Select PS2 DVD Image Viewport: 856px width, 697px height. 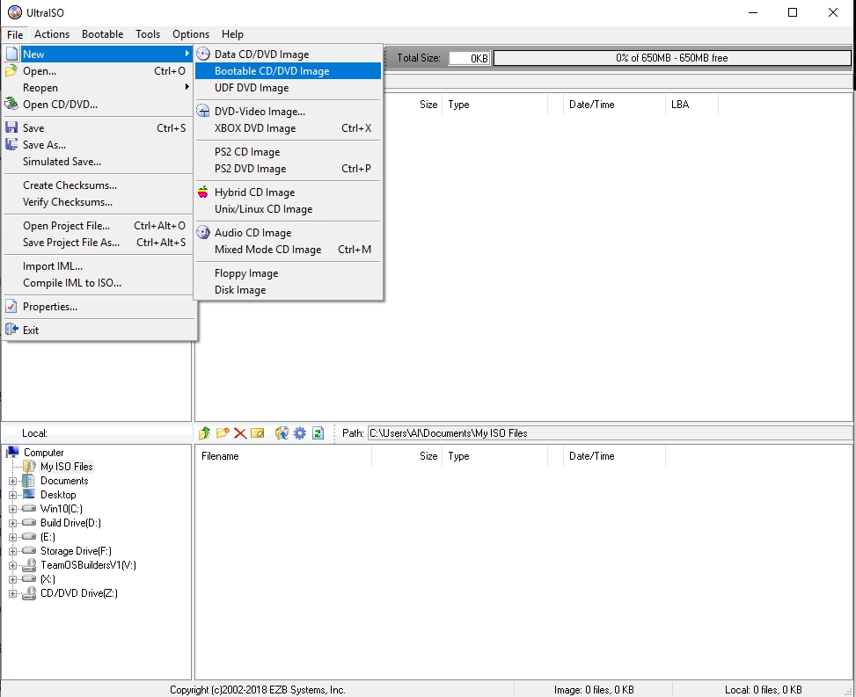(288, 169)
